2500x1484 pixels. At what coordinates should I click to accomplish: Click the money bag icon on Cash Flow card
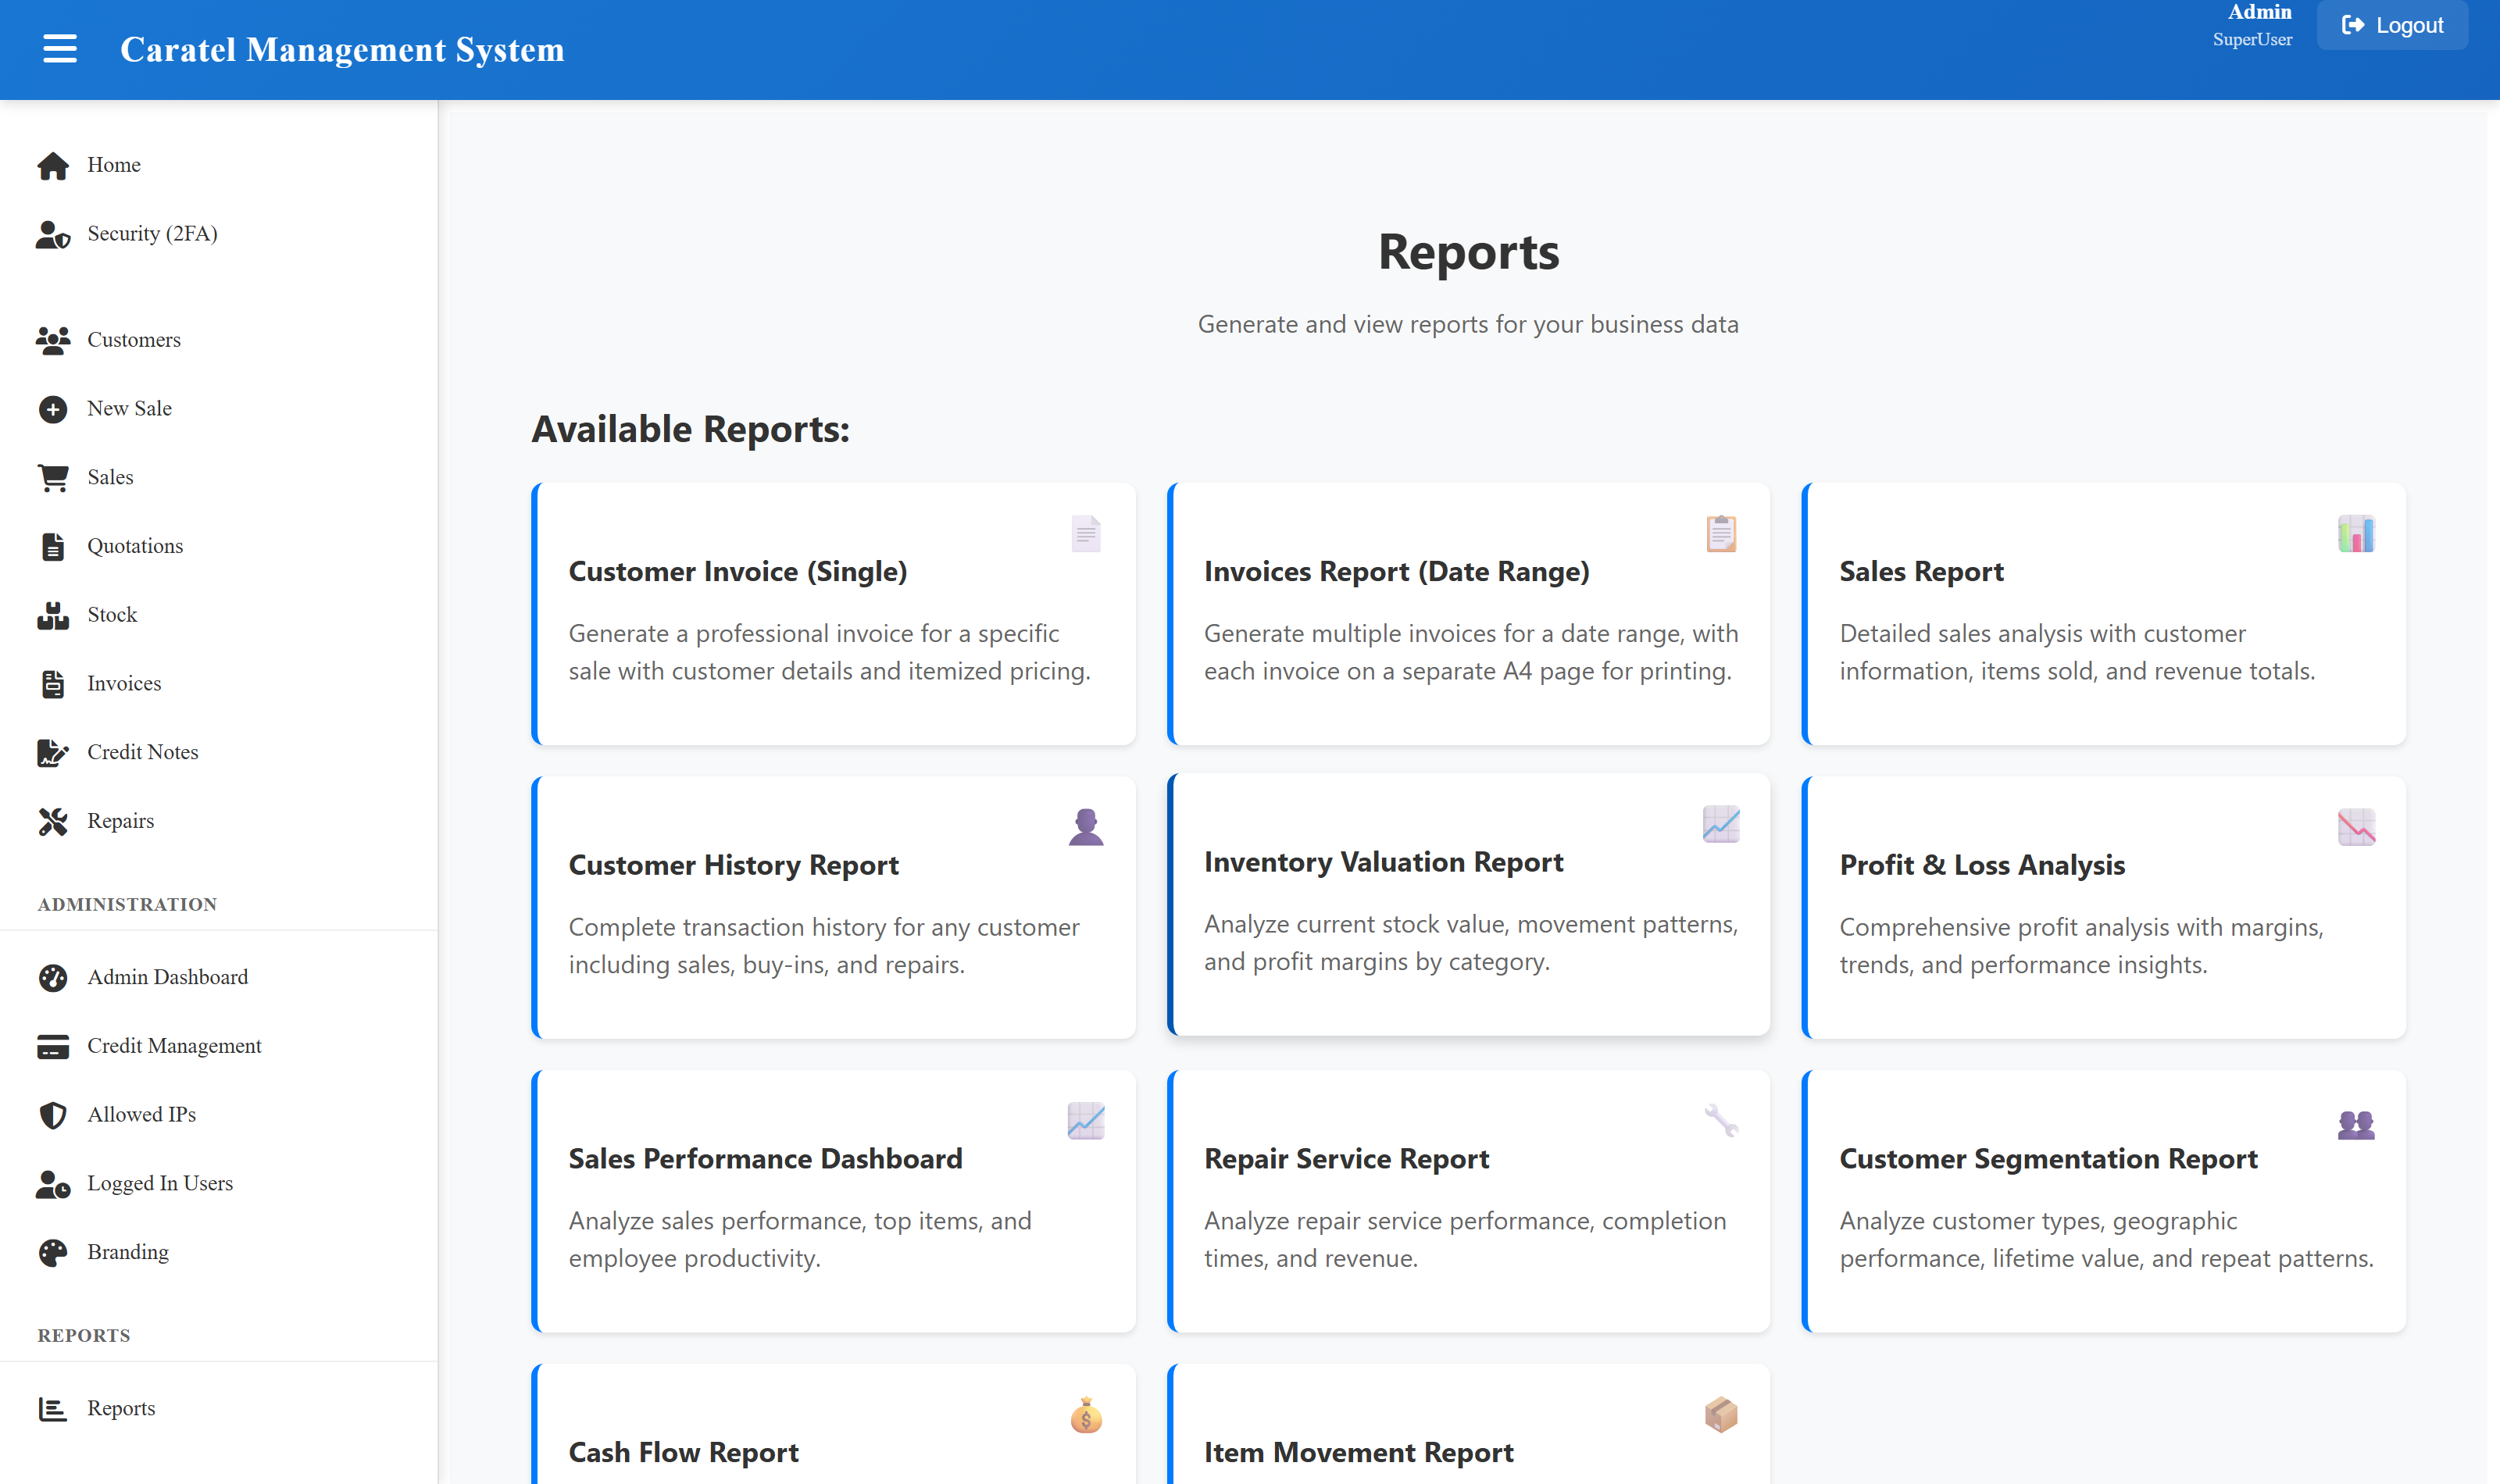pos(1086,1415)
